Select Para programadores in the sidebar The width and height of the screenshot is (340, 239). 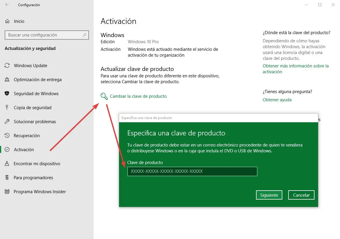(x=33, y=178)
